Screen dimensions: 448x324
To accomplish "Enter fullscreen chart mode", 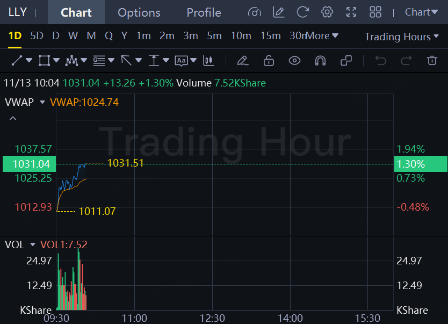I will [351, 12].
